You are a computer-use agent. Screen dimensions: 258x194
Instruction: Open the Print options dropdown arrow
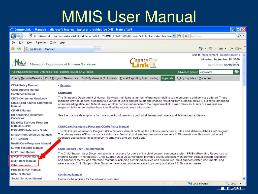[225, 48]
